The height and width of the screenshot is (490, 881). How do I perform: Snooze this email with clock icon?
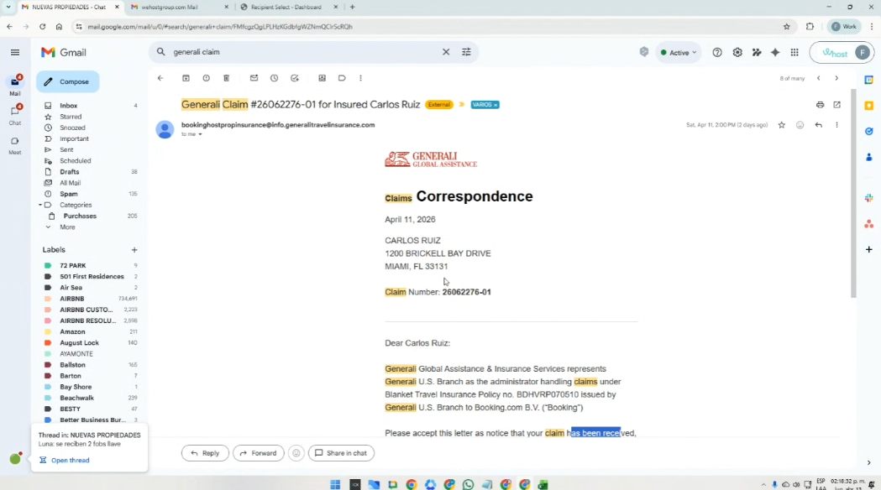click(274, 78)
